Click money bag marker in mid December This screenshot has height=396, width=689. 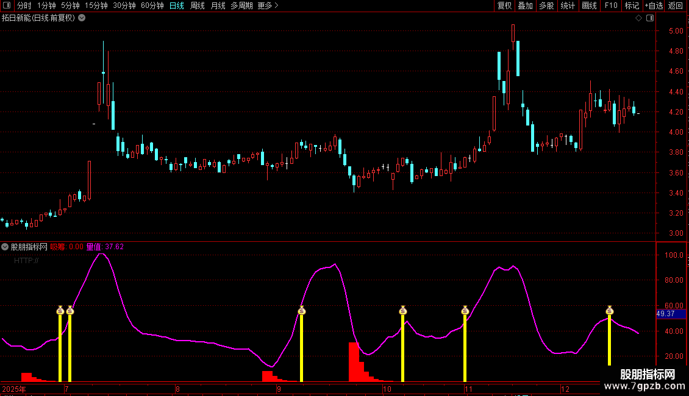tap(610, 310)
